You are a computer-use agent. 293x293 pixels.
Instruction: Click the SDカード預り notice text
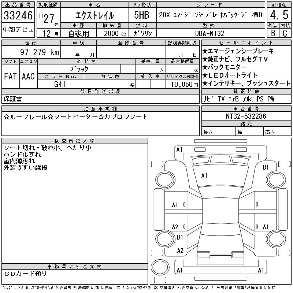[x=25, y=274]
